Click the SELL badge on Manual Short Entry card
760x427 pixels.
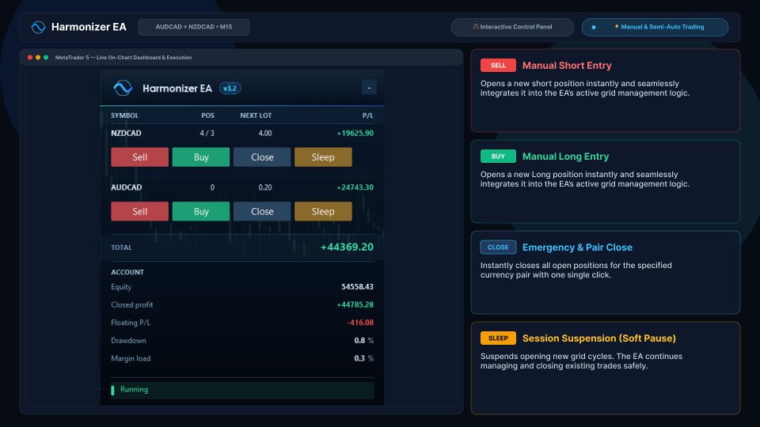(498, 66)
